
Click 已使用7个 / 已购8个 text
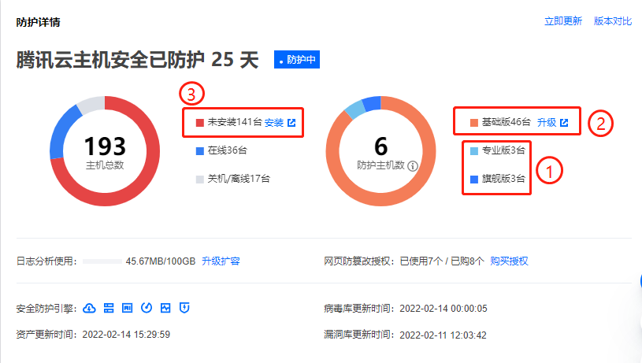pos(442,261)
